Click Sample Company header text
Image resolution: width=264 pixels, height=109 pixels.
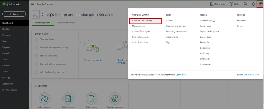(x=45, y=4)
